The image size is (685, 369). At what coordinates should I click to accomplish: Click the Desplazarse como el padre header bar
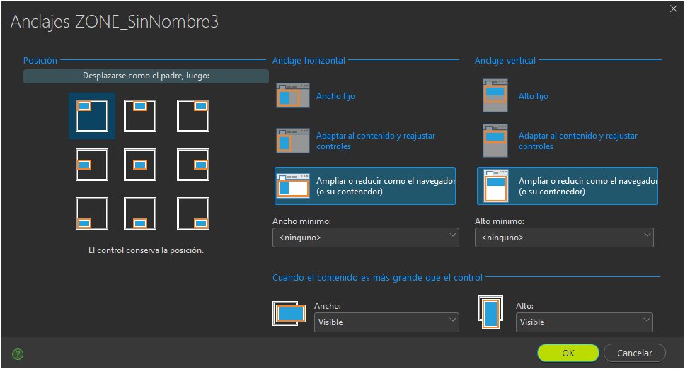[x=146, y=76]
